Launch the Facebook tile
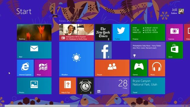The height and width of the screenshot is (107, 190). click(103, 50)
